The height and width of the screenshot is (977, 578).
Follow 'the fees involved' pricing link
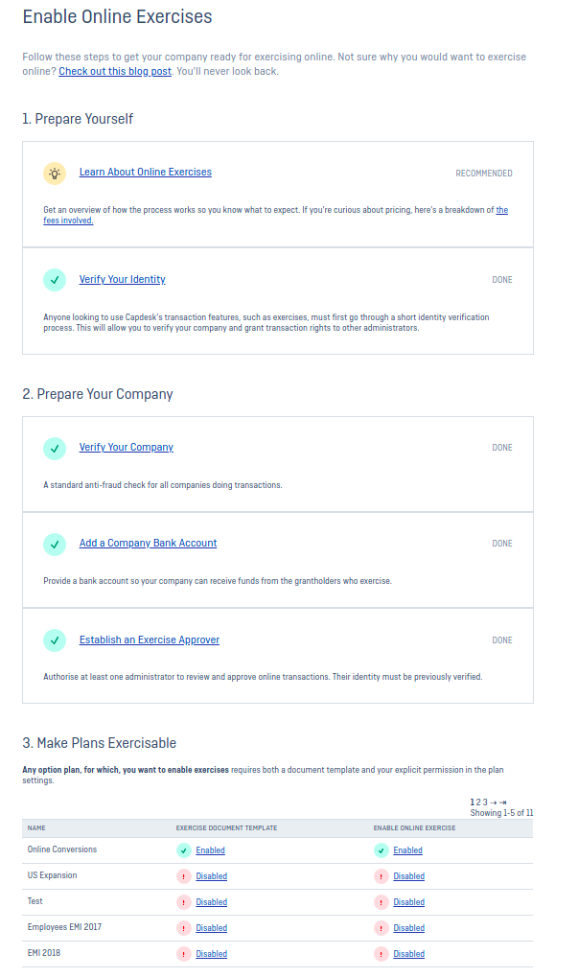tap(275, 215)
